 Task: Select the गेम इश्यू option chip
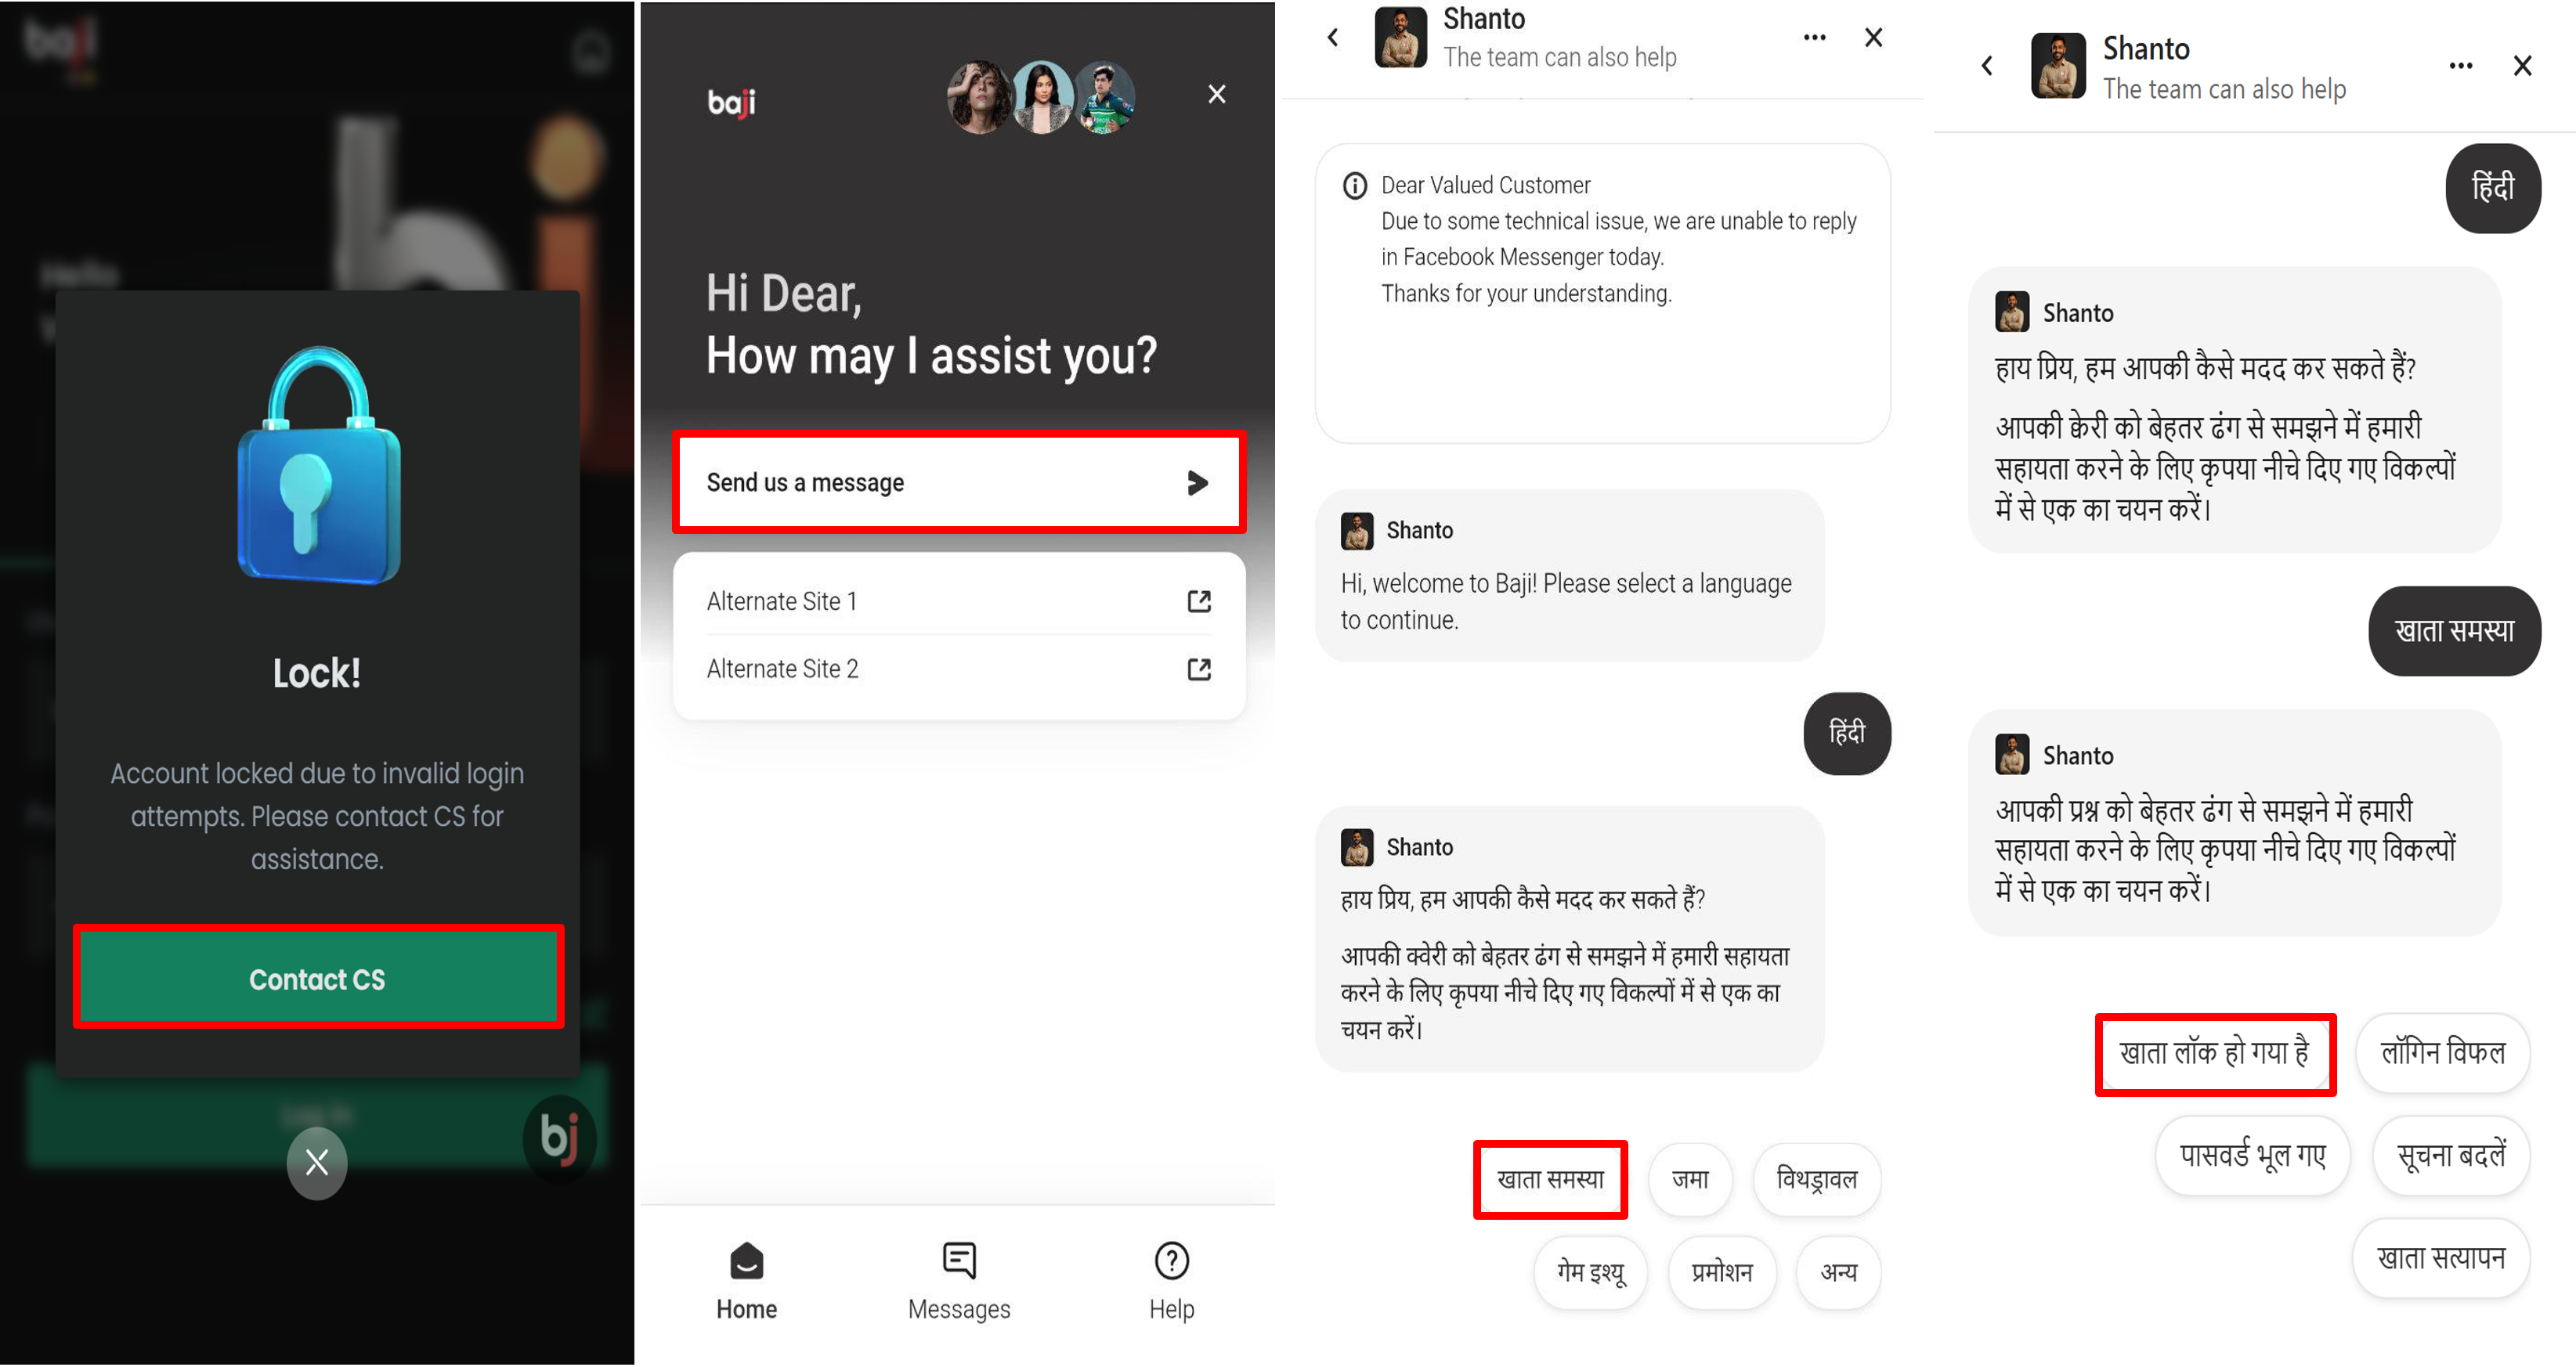click(1591, 1273)
